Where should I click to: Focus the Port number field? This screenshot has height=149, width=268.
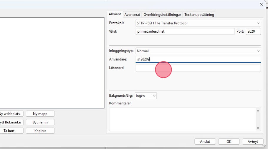click(x=253, y=31)
